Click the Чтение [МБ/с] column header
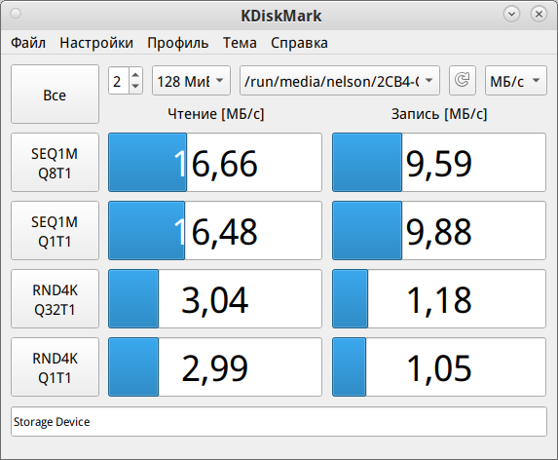This screenshot has height=460, width=558. [x=215, y=114]
